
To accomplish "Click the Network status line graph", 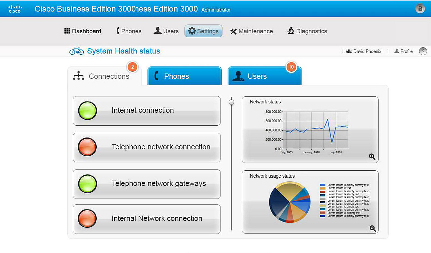I will pyautogui.click(x=316, y=130).
